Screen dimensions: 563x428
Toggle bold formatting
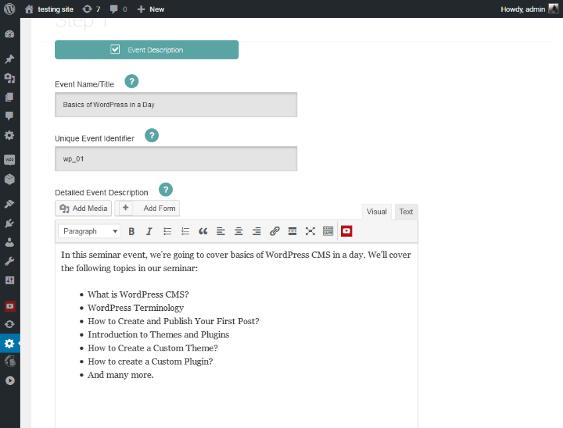tap(131, 232)
